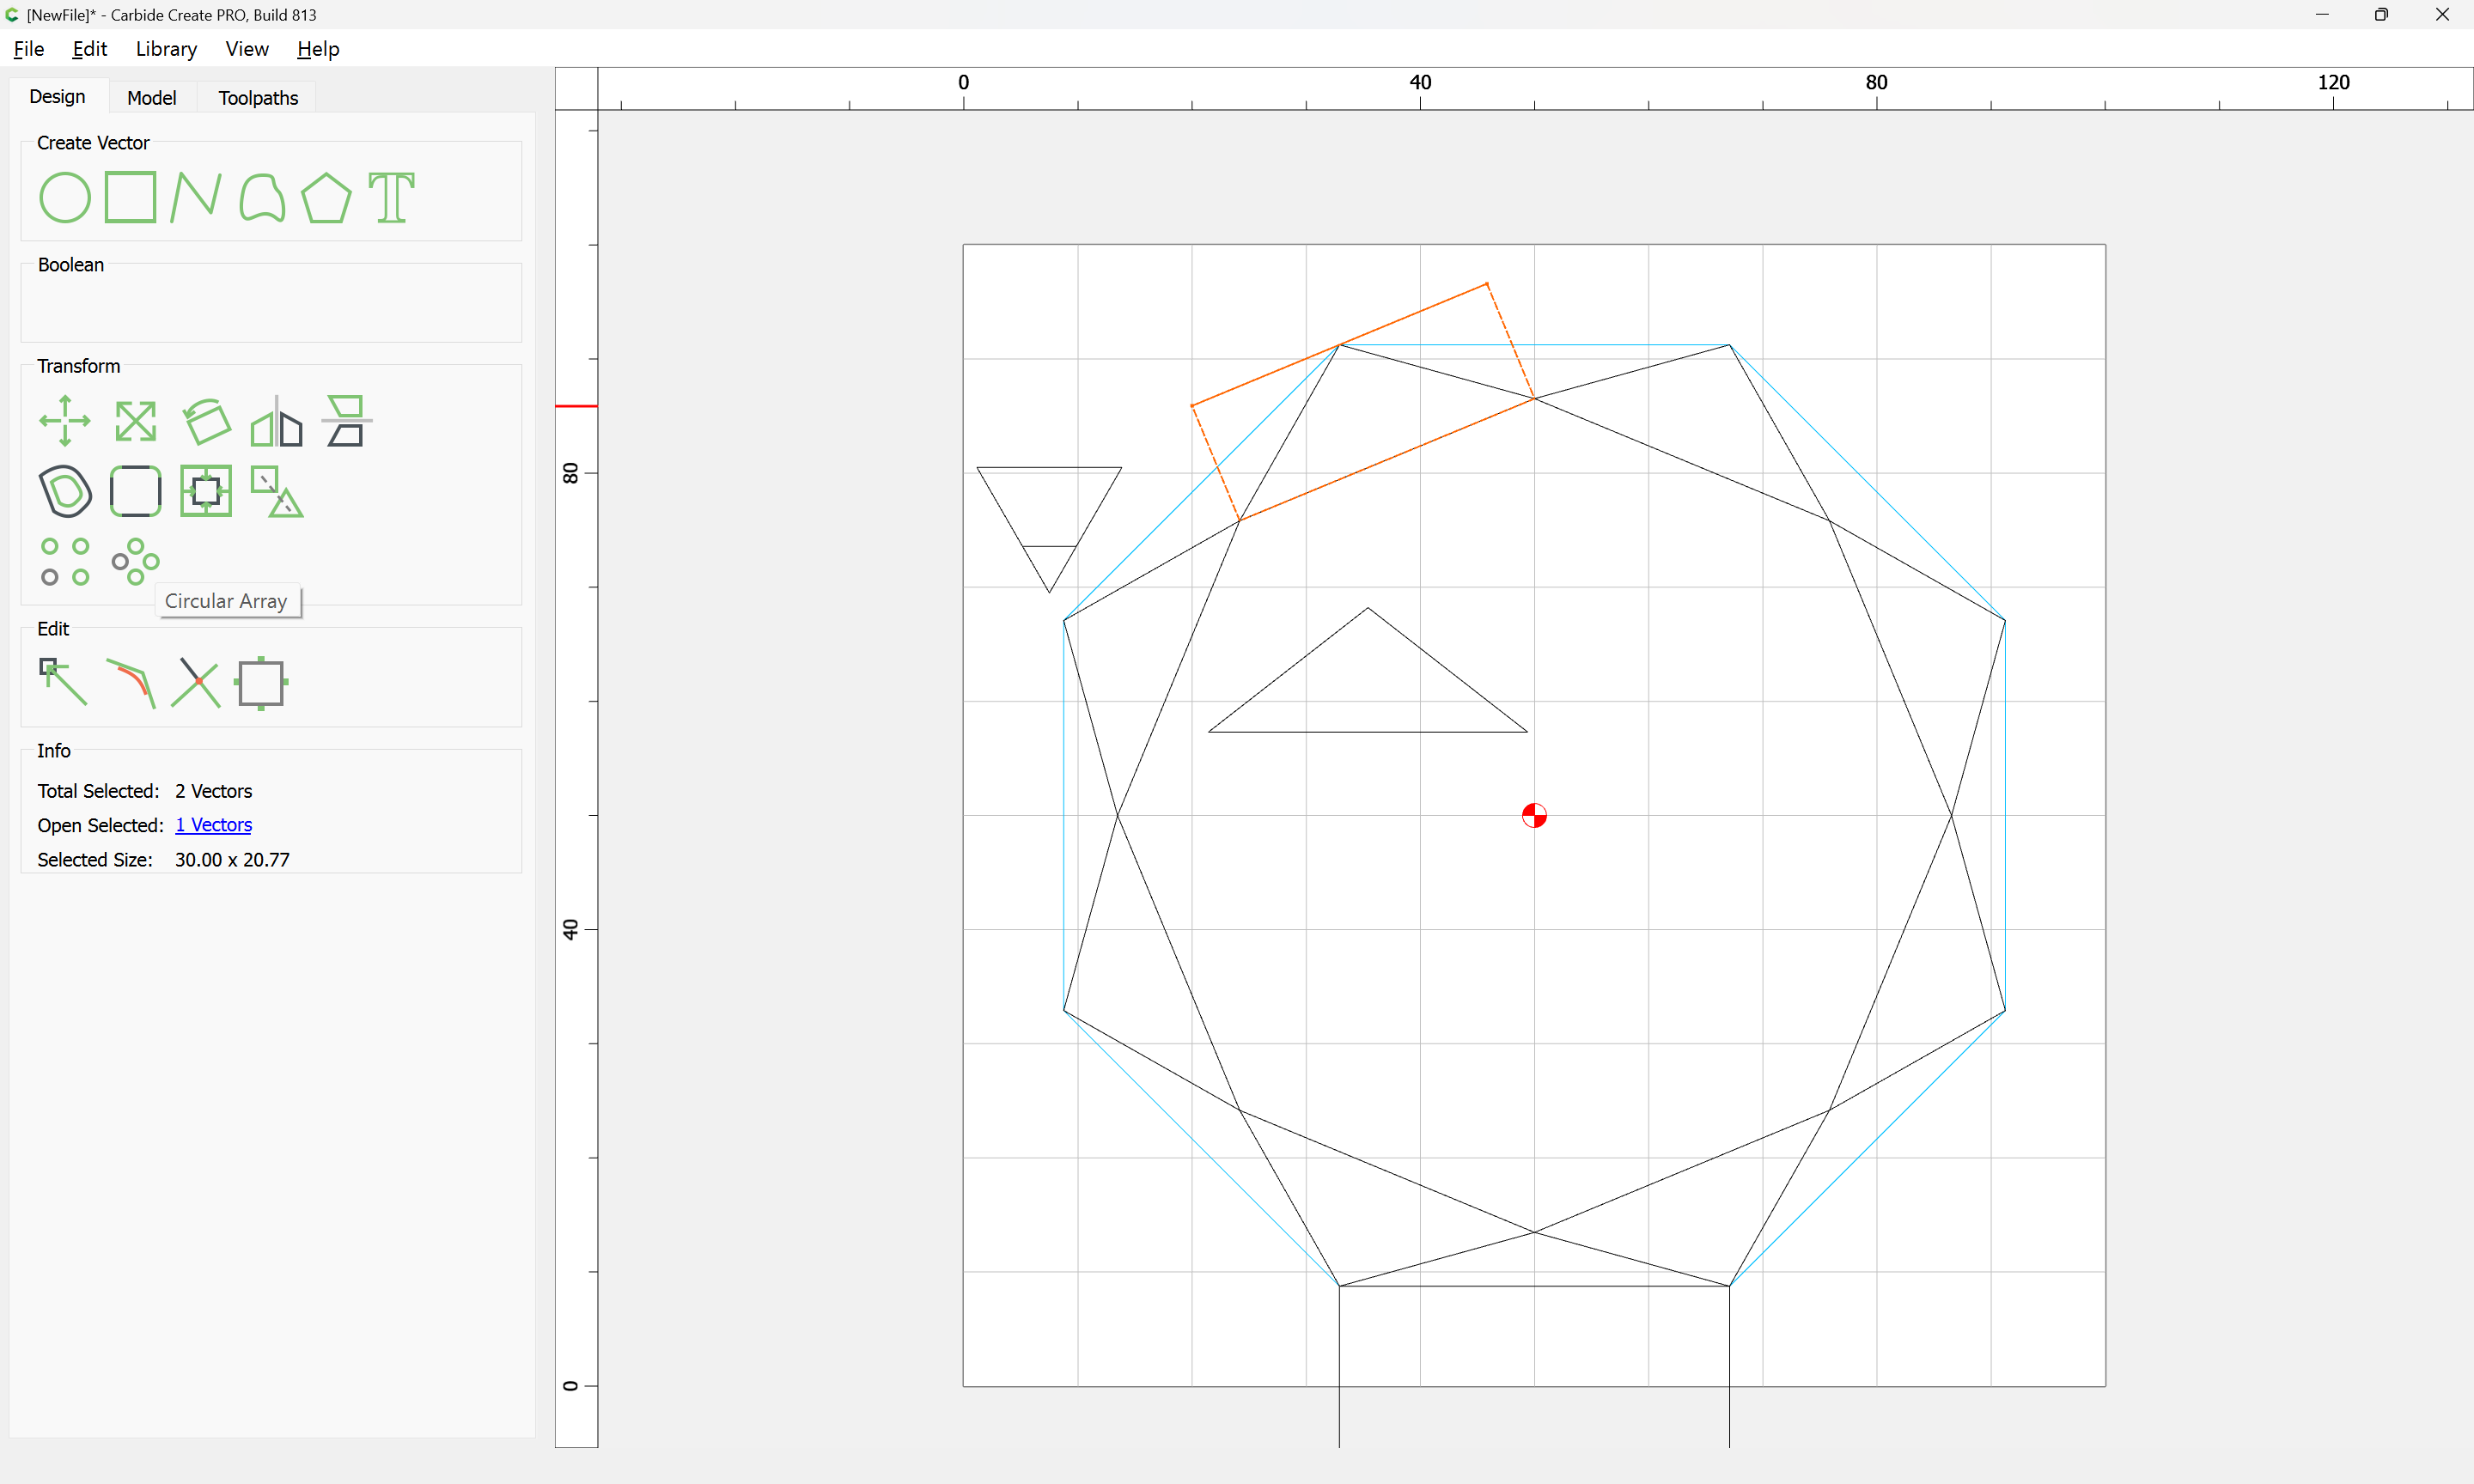Click the '2 Vectors' total selected value
This screenshot has width=2474, height=1484.
pos(213,791)
